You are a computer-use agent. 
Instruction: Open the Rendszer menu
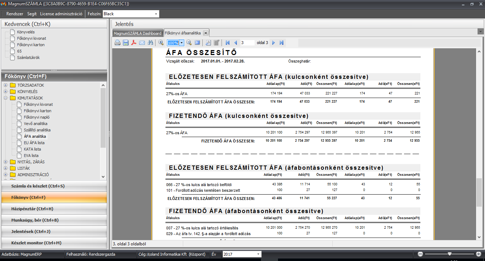15,14
